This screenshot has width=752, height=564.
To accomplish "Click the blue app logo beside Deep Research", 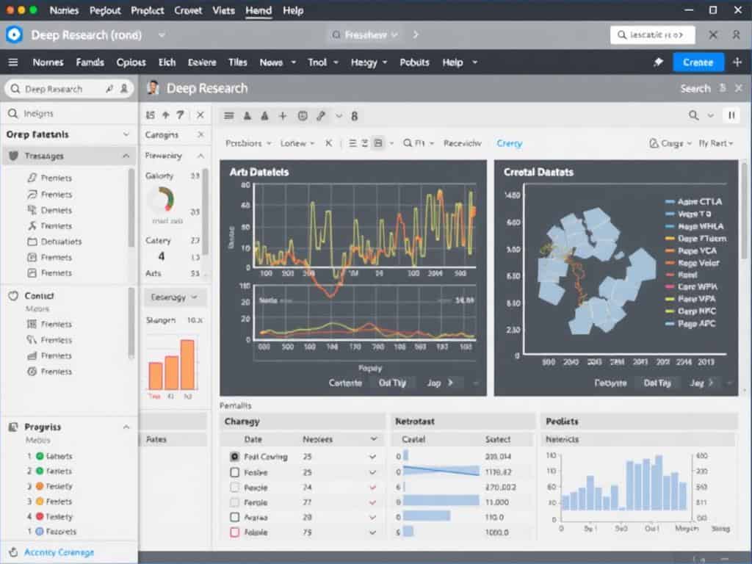I will [15, 35].
